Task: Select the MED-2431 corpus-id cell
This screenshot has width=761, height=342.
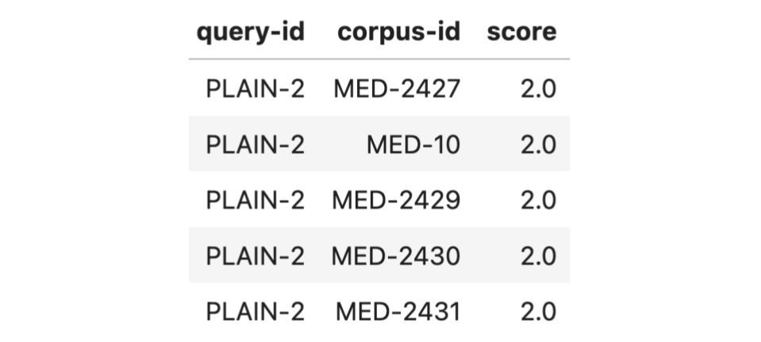Action: pyautogui.click(x=398, y=311)
